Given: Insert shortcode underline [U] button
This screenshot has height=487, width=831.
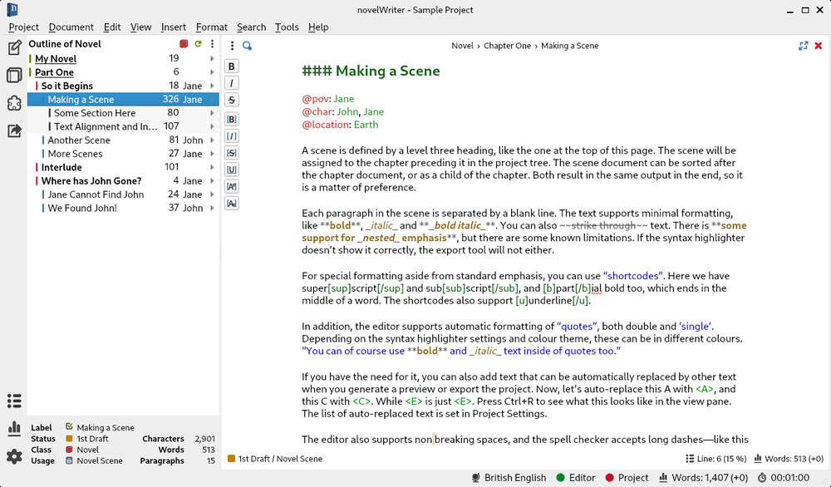Looking at the screenshot, I should point(232,170).
